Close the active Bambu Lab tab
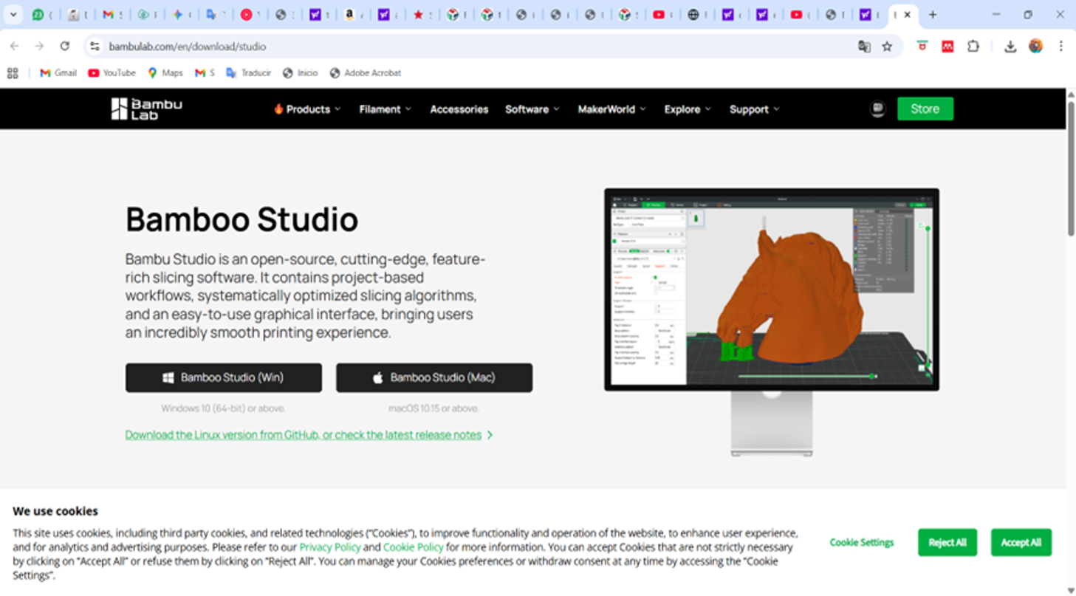1076x596 pixels. 908,15
